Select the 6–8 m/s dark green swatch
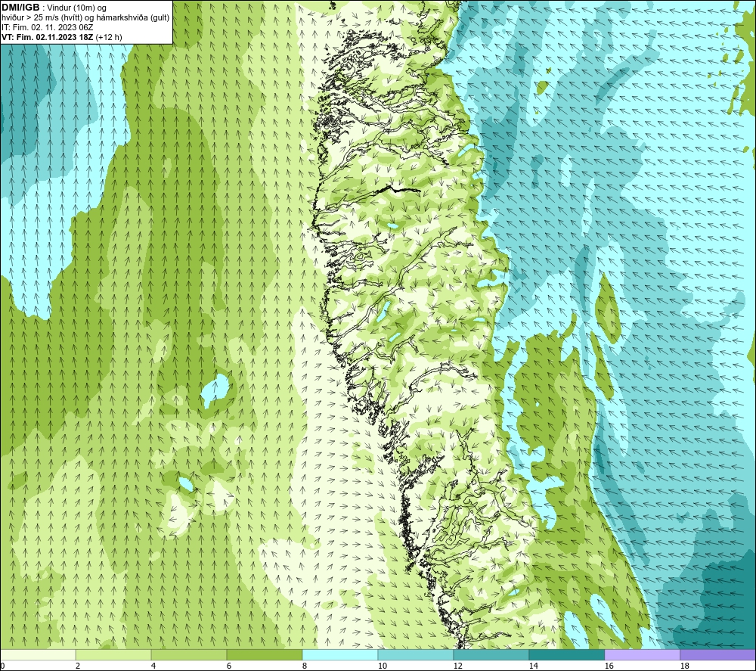 [x=265, y=654]
